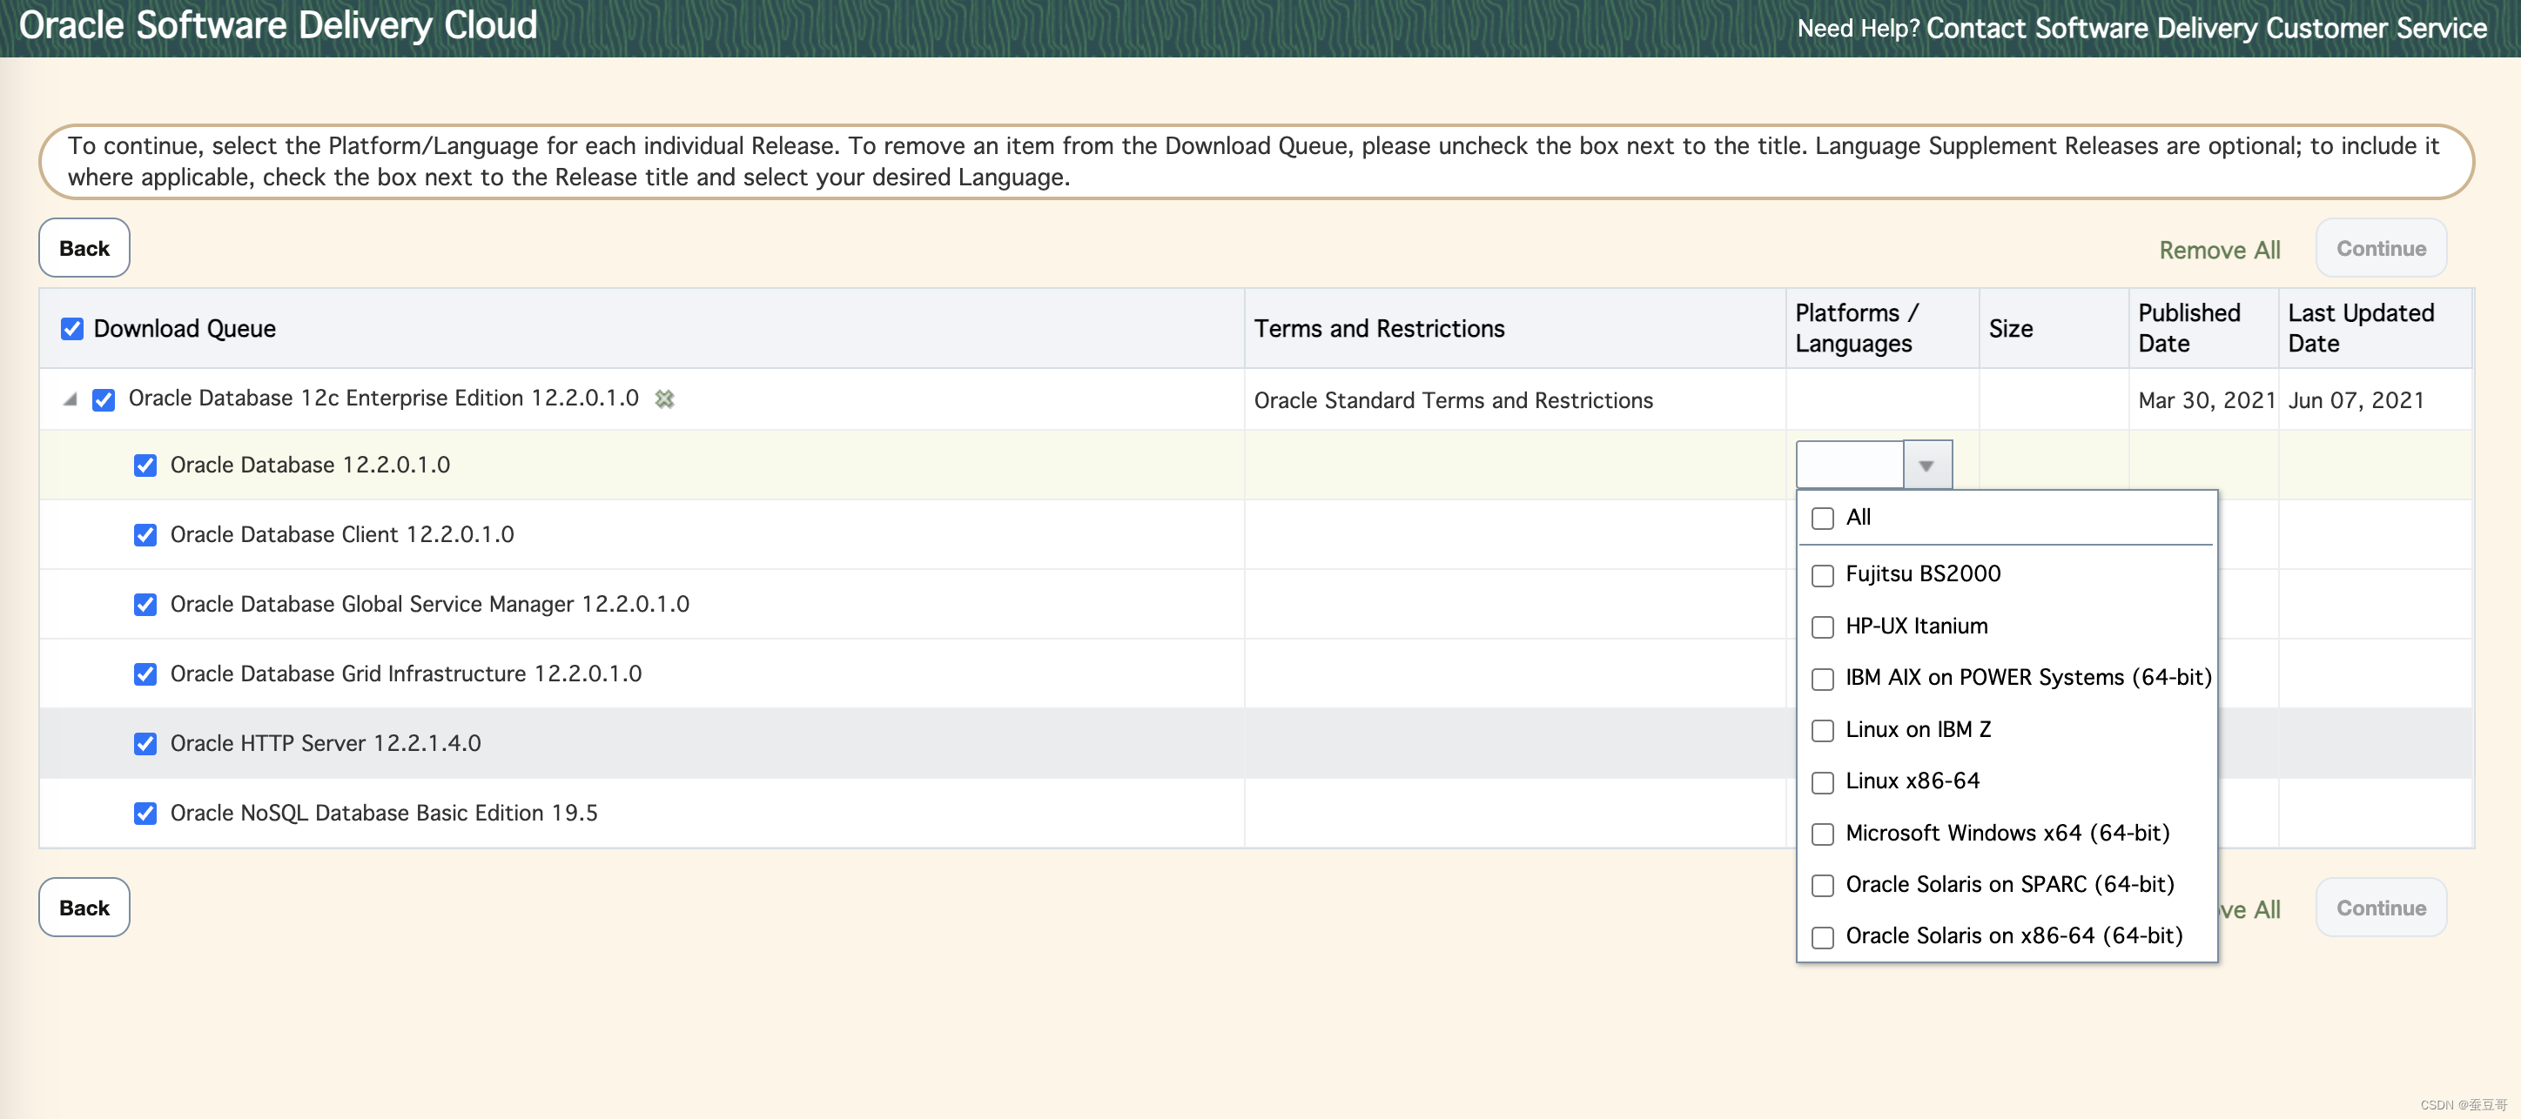Select the HP-UX Itanium platform checkbox
Image resolution: width=2521 pixels, height=1119 pixels.
[x=1822, y=627]
